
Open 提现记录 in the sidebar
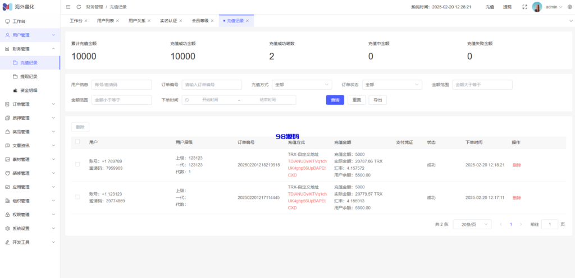30,76
